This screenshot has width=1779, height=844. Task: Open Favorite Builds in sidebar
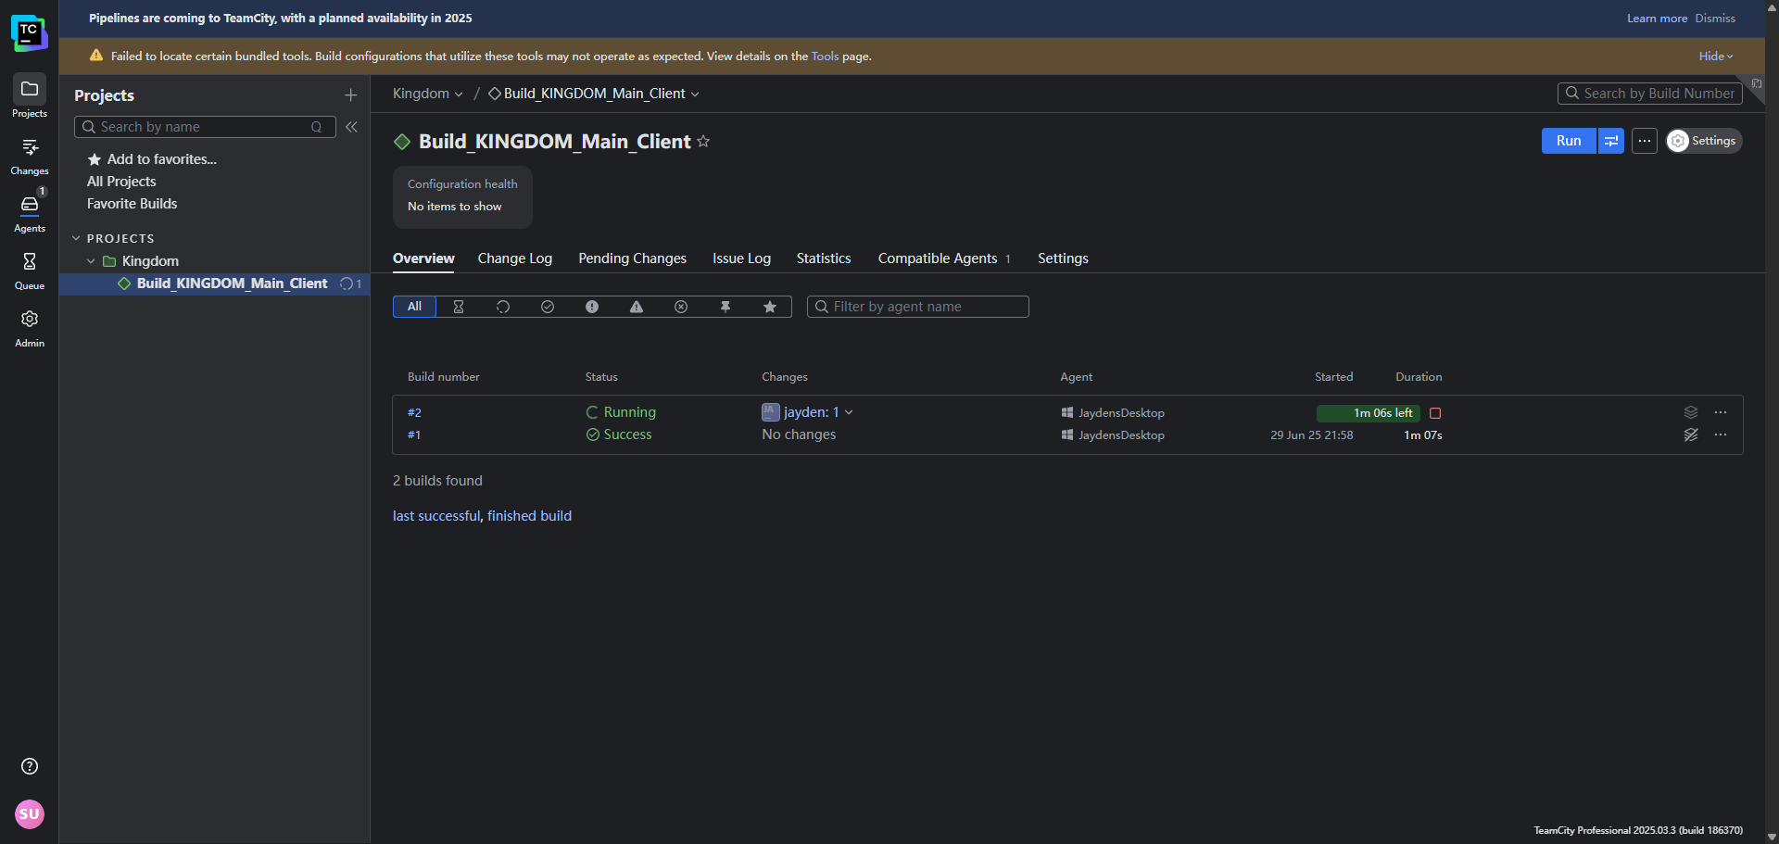(132, 204)
